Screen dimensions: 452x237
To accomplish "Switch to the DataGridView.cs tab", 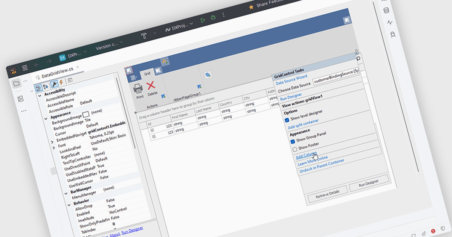I will [57, 72].
